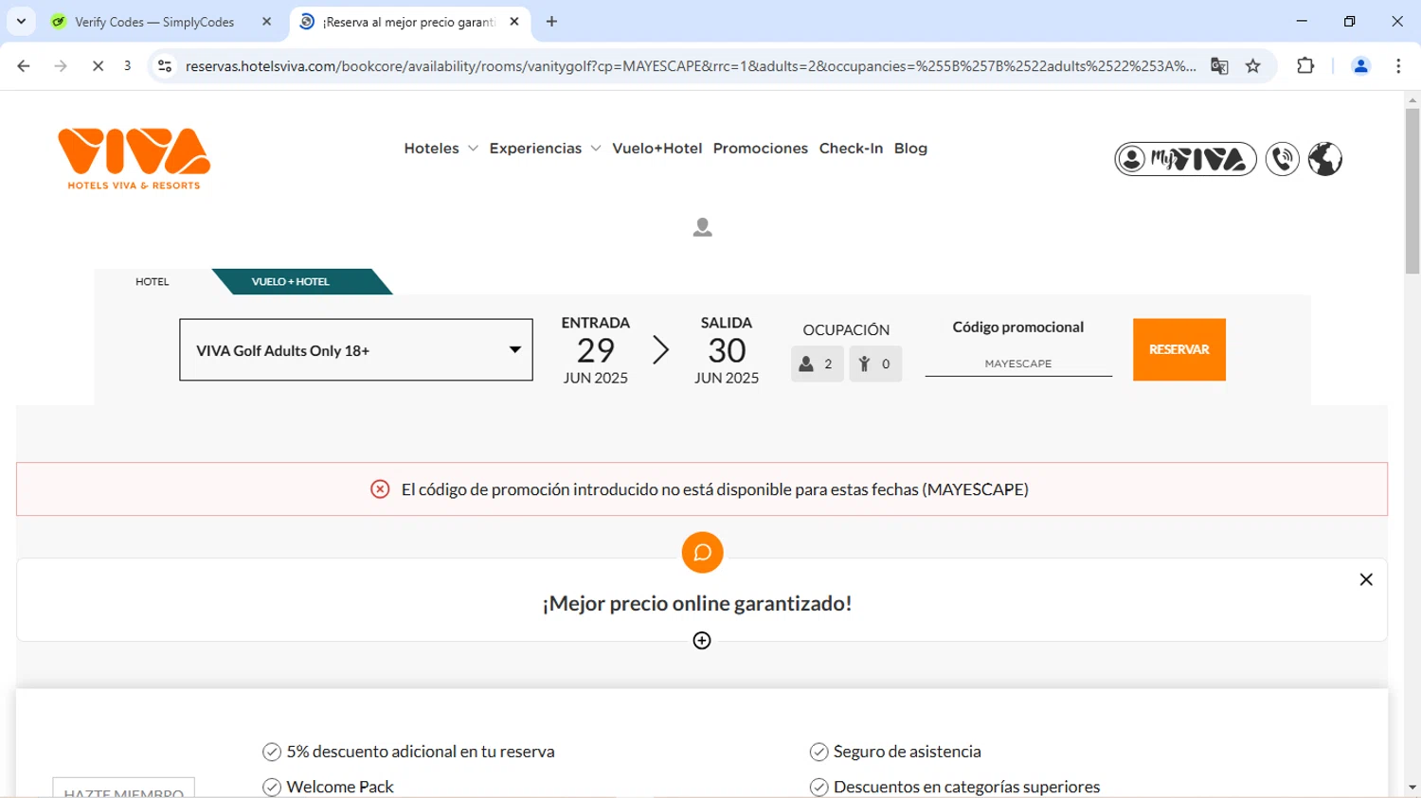This screenshot has width=1421, height=798.
Task: Click the children occupancy icon showing 0
Action: 875,364
